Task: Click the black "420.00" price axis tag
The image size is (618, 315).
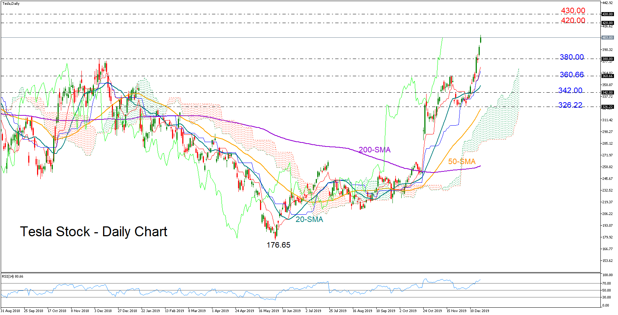Action: [607, 23]
